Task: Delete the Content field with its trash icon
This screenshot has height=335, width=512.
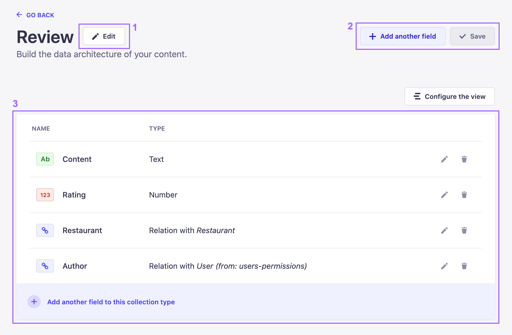Action: [464, 159]
